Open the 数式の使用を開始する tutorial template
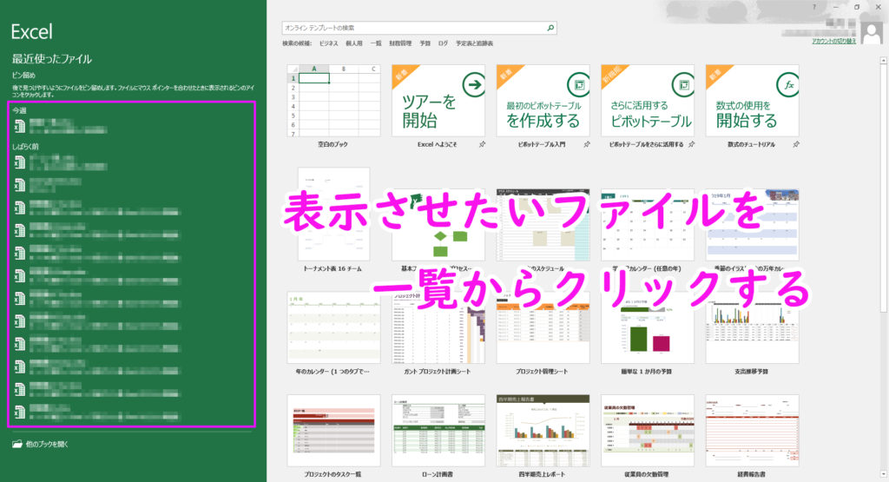Viewport: 889px width, 482px height. tap(753, 101)
